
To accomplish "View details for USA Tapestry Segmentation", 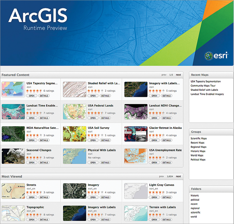I will click(x=44, y=96).
